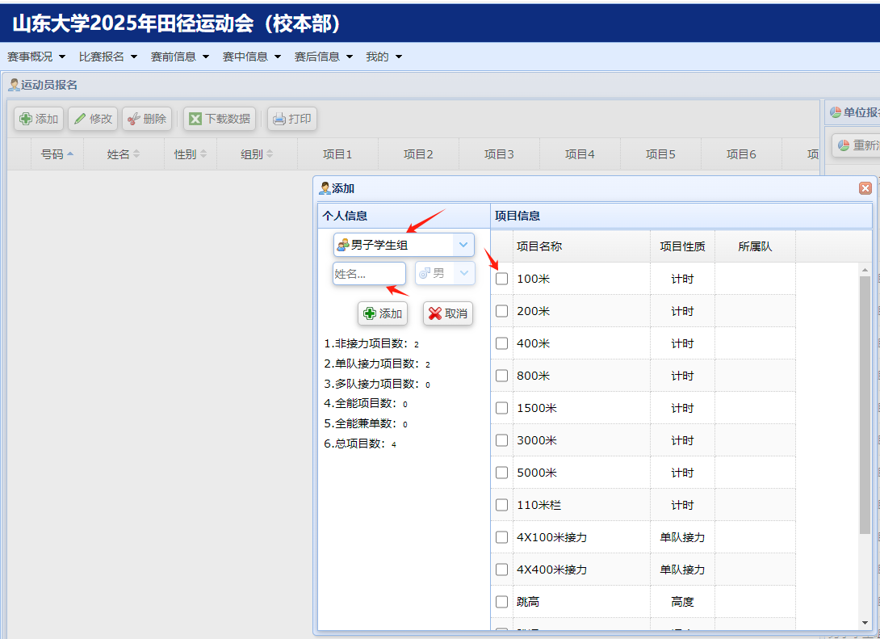Click the Excel Download Data icon
This screenshot has width=880, height=639.
coord(195,119)
